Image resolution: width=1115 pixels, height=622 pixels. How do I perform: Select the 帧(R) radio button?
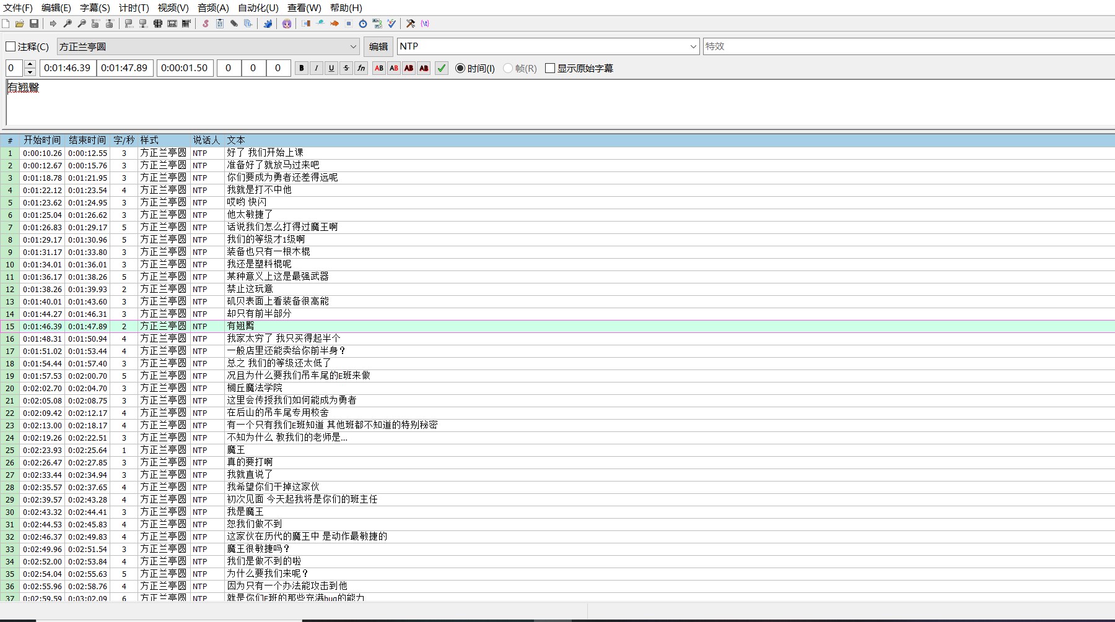tap(508, 68)
